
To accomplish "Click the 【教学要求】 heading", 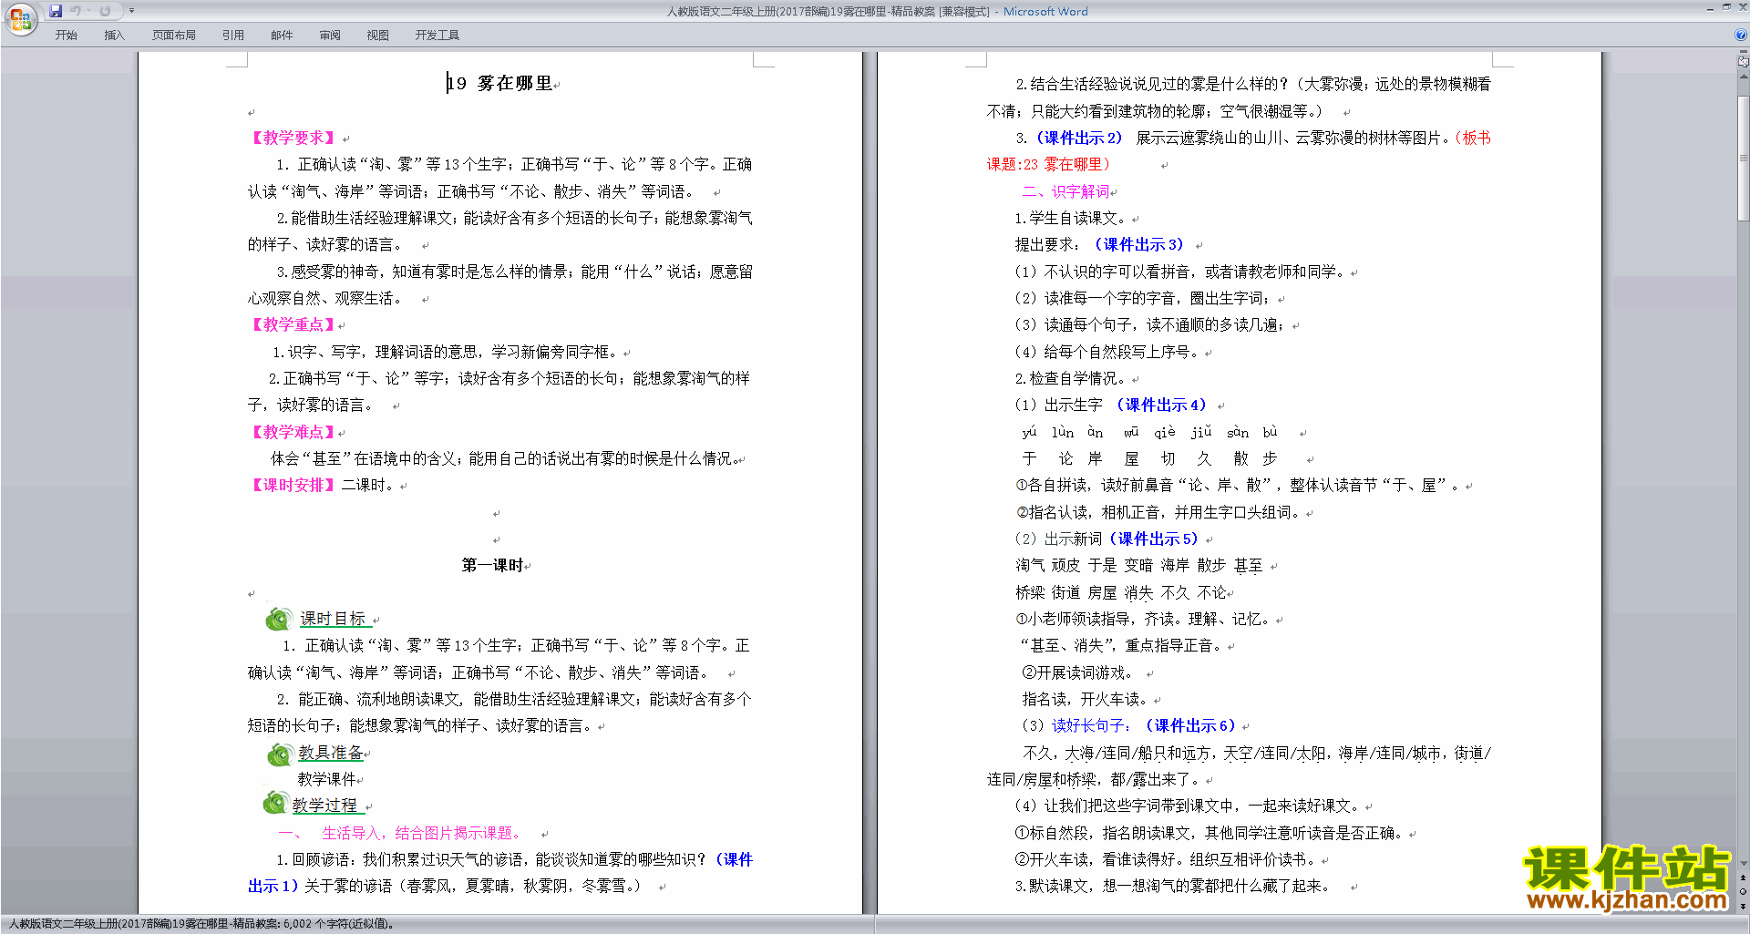I will 293,139.
